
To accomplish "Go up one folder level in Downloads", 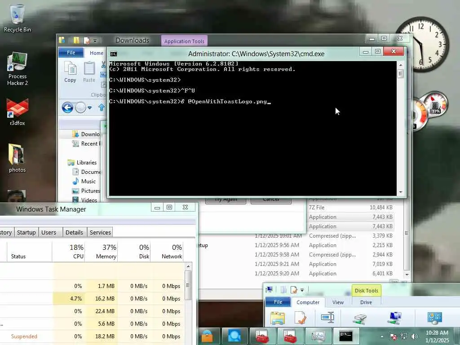I will tap(102, 107).
